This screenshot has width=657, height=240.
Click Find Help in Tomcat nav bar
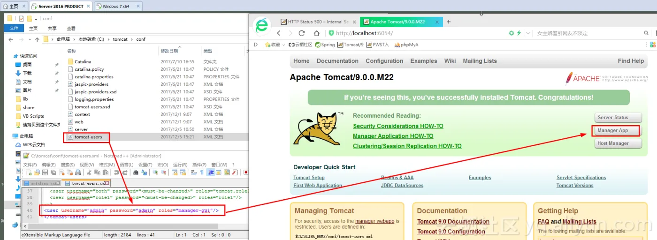[x=631, y=61]
